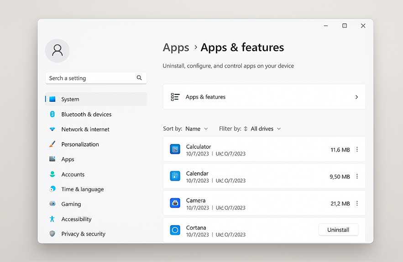Click the Accounts person icon
This screenshot has width=403, height=262.
(x=52, y=174)
